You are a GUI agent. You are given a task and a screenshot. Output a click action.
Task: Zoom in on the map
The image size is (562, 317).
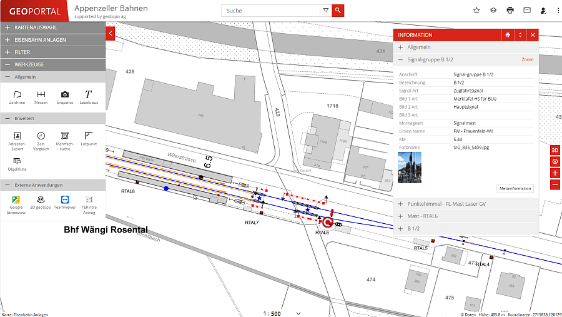[555, 173]
